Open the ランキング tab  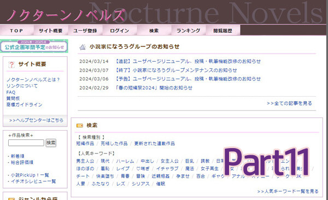pos(188,31)
